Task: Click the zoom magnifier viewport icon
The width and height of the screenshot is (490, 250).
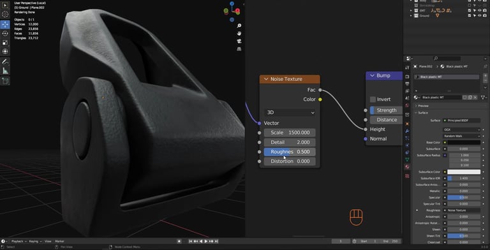Action: [239, 26]
